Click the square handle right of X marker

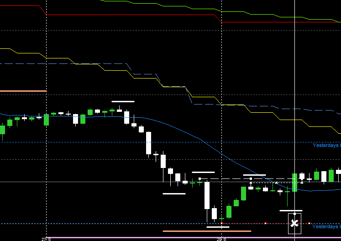coord(309,223)
